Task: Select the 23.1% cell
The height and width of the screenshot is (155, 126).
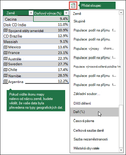Action: coord(51,53)
